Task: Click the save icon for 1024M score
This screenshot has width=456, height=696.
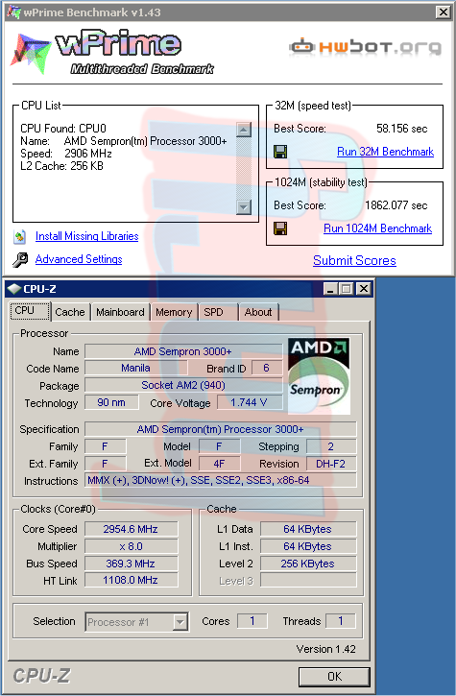Action: pyautogui.click(x=280, y=228)
